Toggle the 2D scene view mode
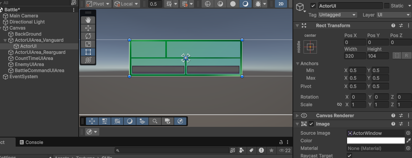This screenshot has height=158, width=412. pyautogui.click(x=281, y=4)
